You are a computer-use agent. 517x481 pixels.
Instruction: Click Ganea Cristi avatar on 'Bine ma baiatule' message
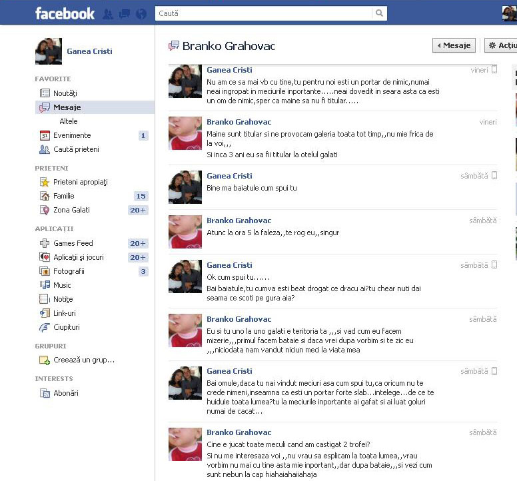click(185, 187)
